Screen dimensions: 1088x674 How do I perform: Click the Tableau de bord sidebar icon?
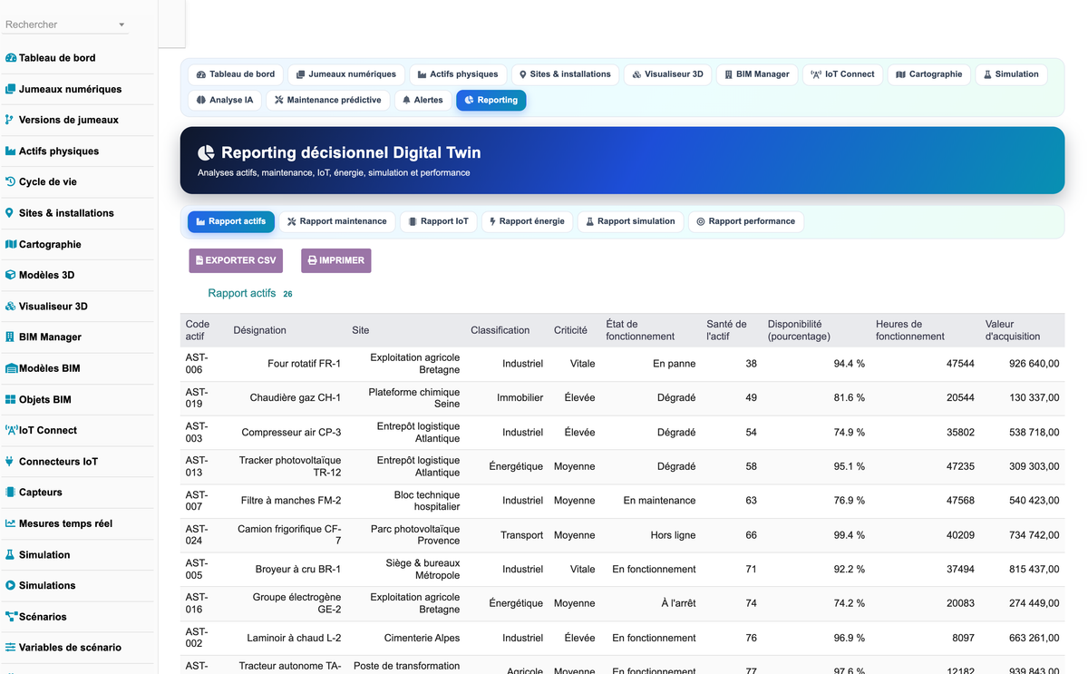(11, 58)
